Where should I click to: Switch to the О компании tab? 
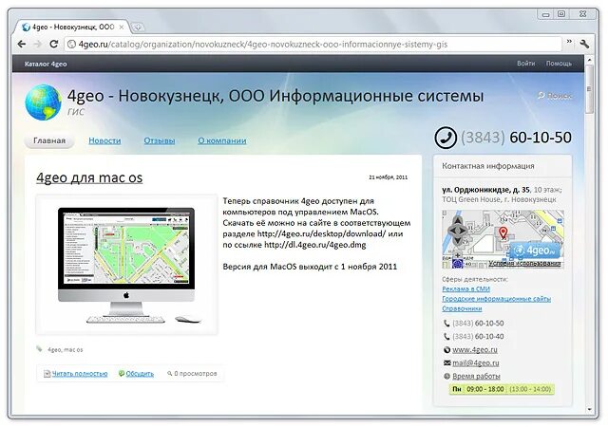222,140
